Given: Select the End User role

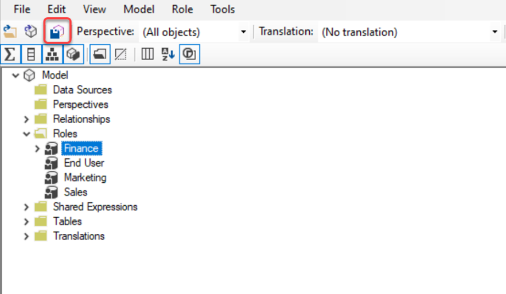Looking at the screenshot, I should point(84,163).
